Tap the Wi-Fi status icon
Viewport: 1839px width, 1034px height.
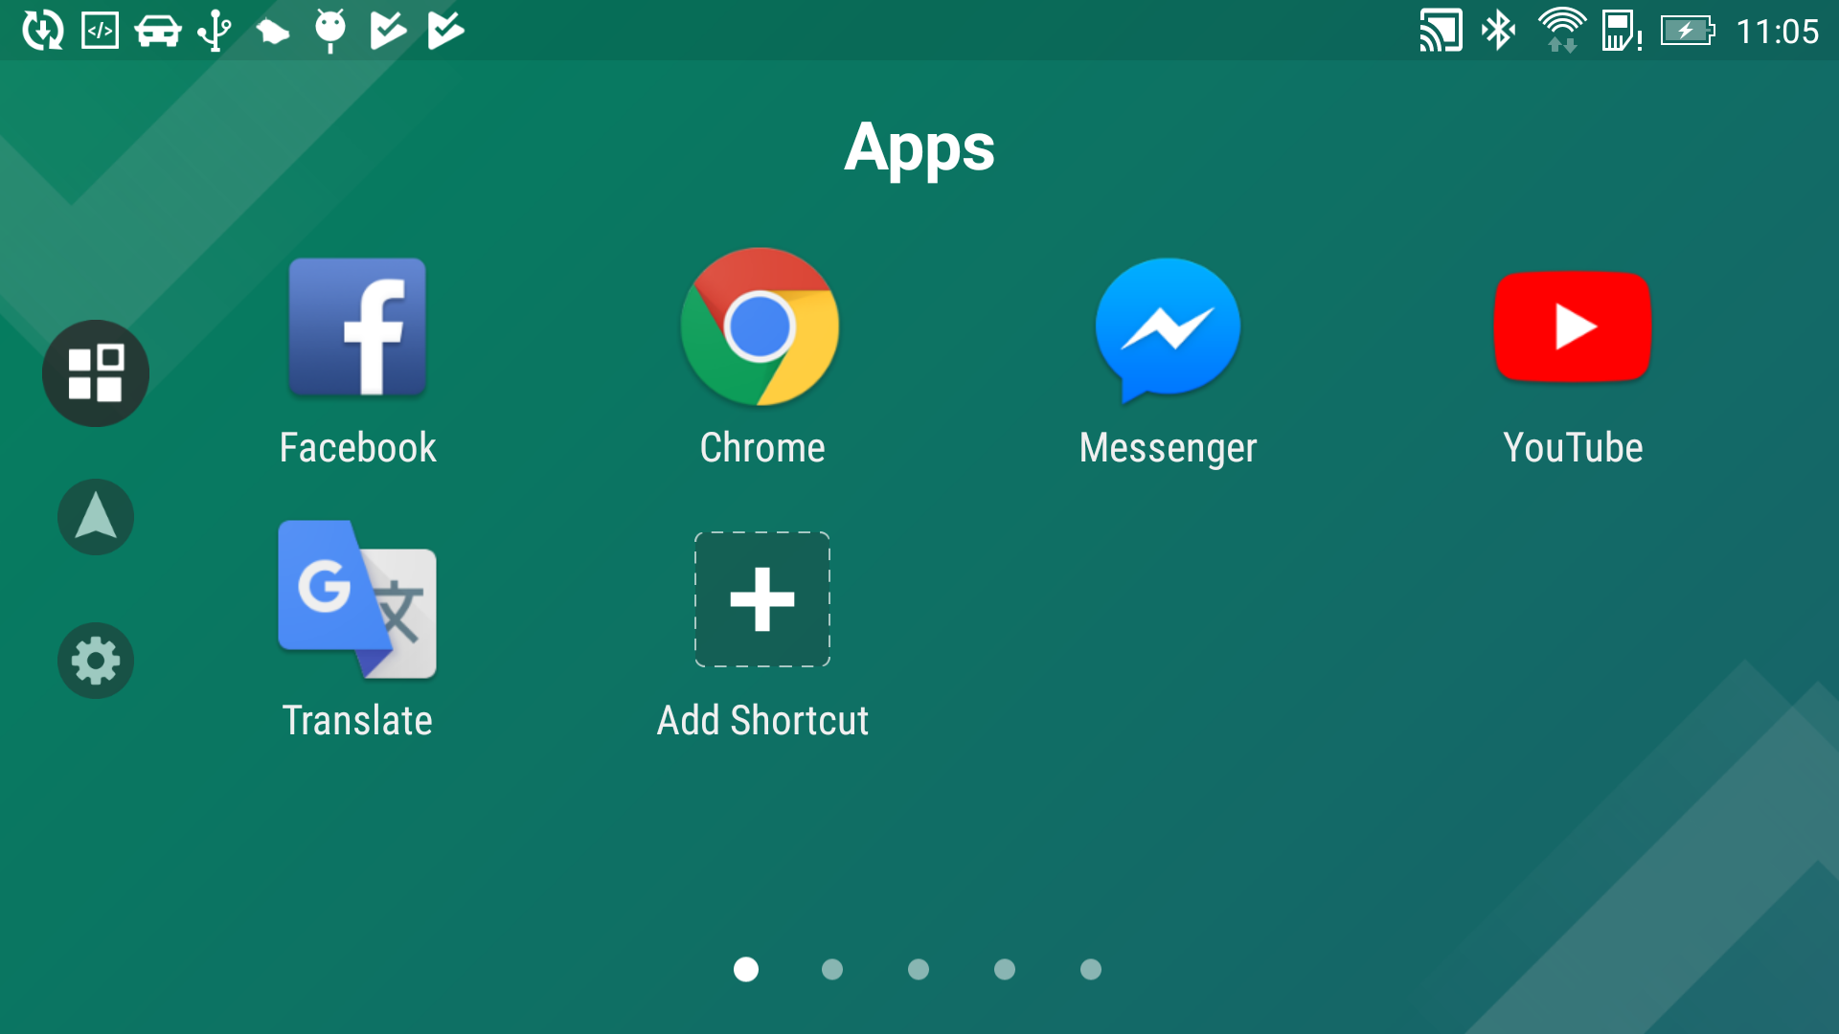click(1562, 31)
